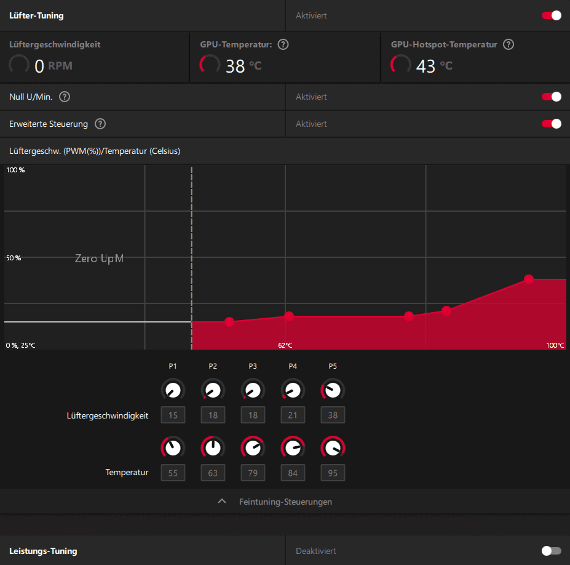Click the Deaktiviert status text
This screenshot has height=565, width=570.
tap(316, 551)
